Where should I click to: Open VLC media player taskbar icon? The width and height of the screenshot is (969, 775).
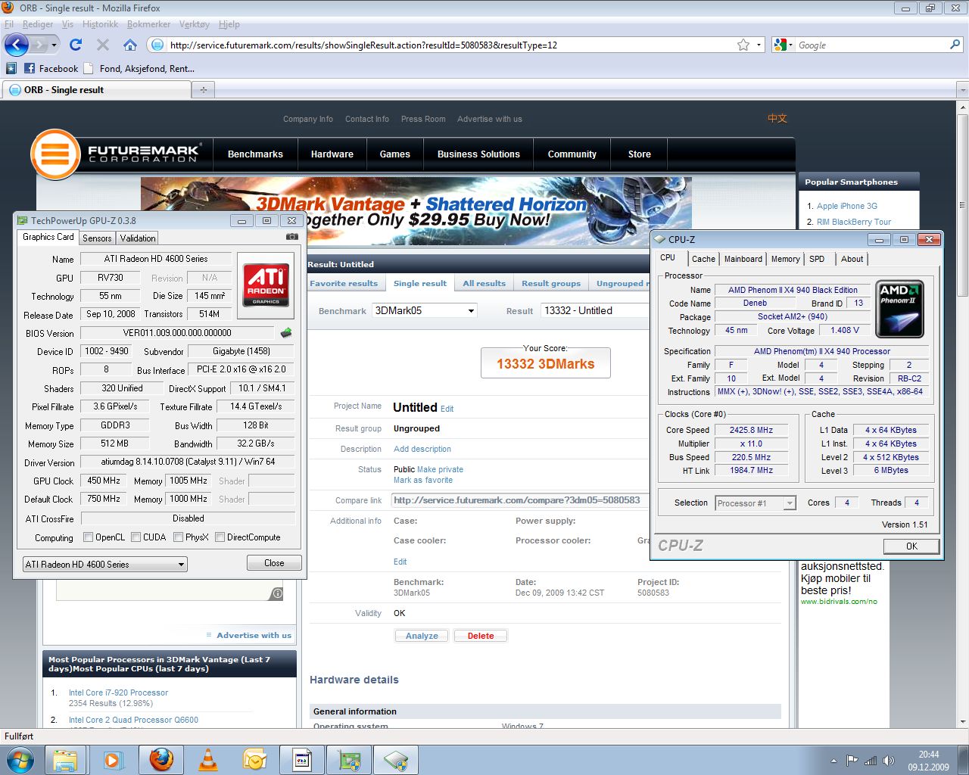point(208,760)
